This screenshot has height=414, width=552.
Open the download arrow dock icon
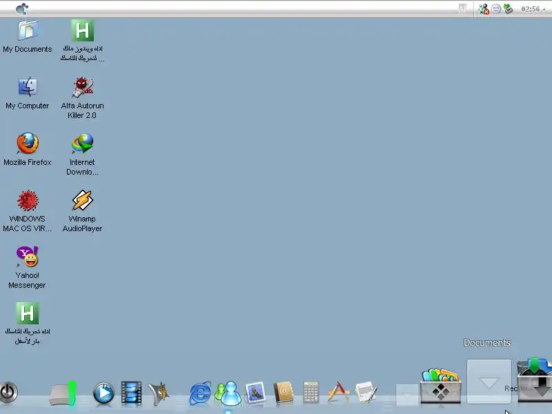point(534,379)
